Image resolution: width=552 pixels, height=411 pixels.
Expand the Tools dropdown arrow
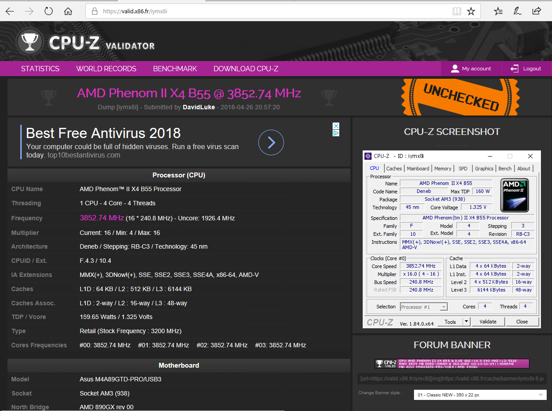466,322
